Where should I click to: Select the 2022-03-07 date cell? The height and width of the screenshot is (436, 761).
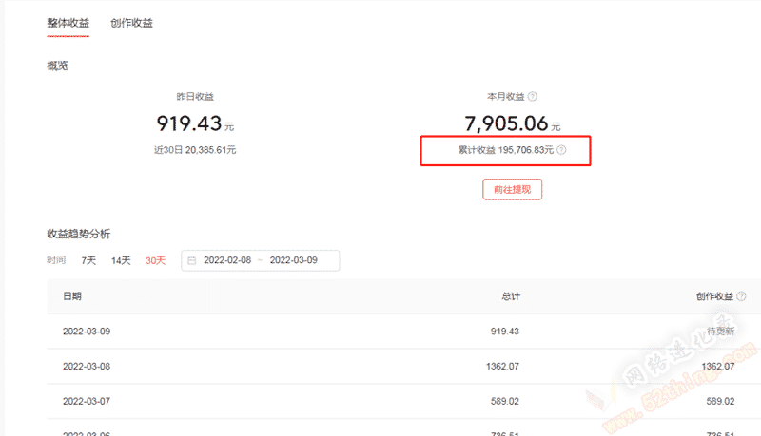coord(87,401)
